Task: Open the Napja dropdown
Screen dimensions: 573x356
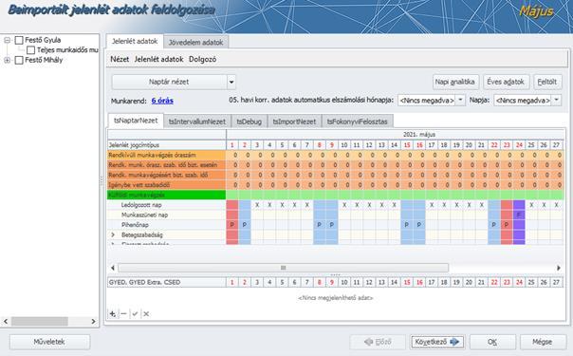Action: pos(556,100)
